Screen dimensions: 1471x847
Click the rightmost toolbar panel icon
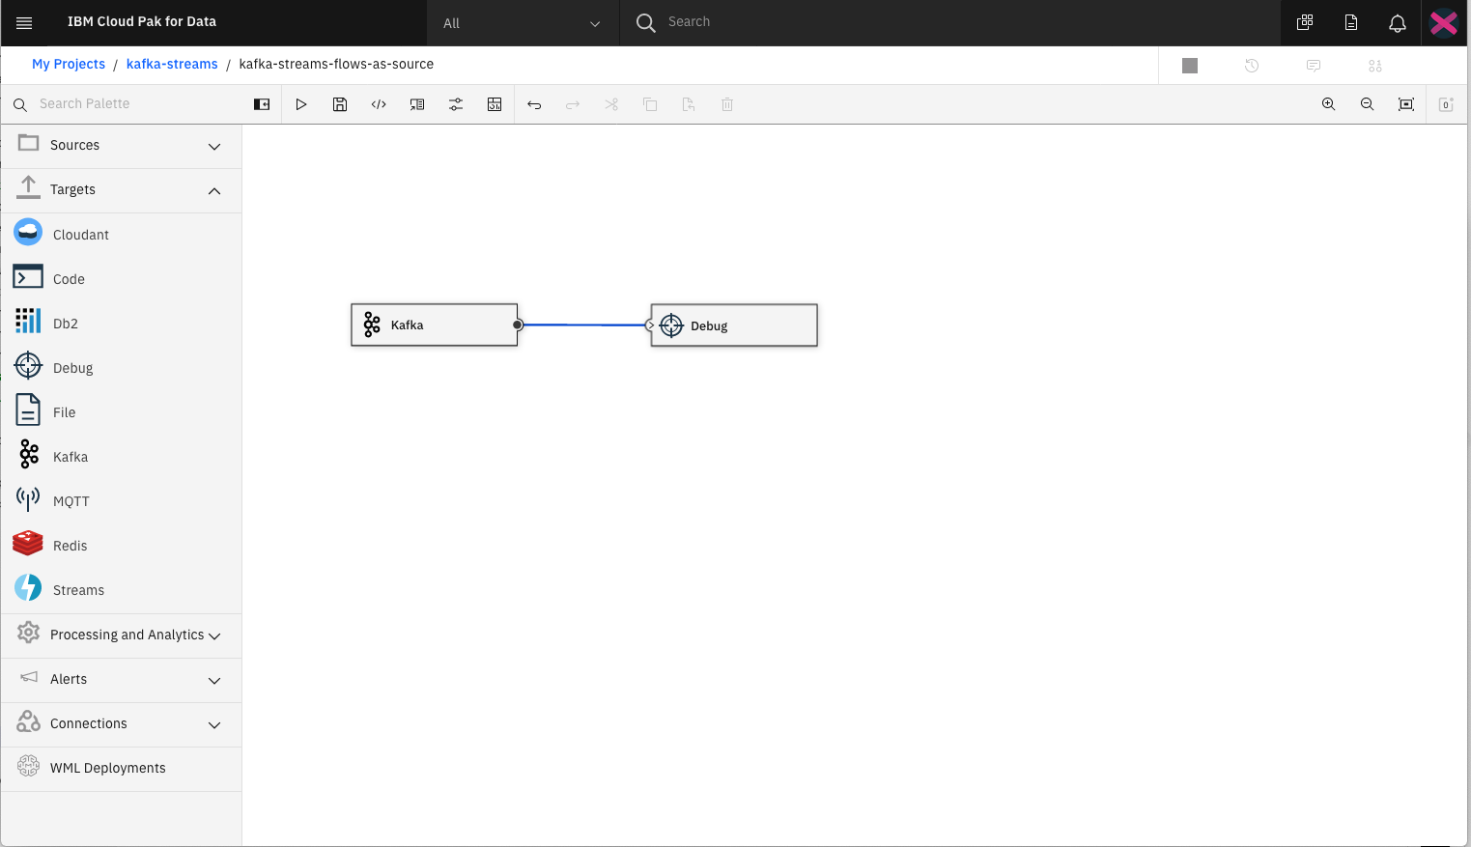point(1446,104)
